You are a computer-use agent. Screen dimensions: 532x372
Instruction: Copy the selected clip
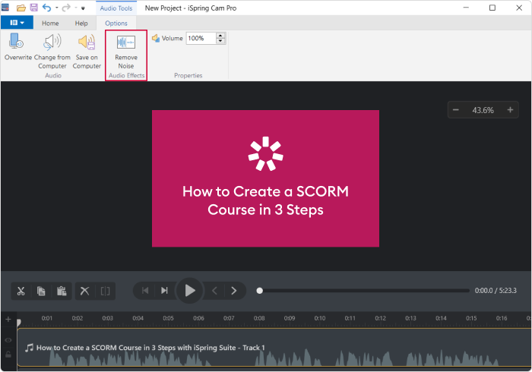tap(41, 291)
